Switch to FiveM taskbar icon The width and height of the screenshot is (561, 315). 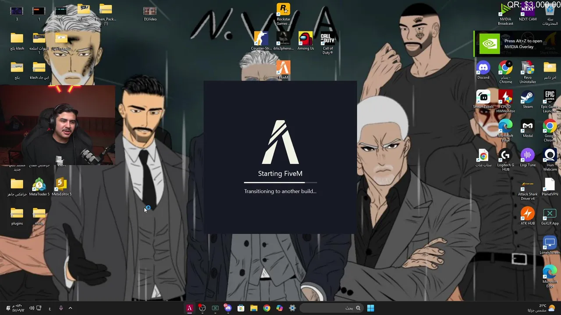tap(189, 308)
